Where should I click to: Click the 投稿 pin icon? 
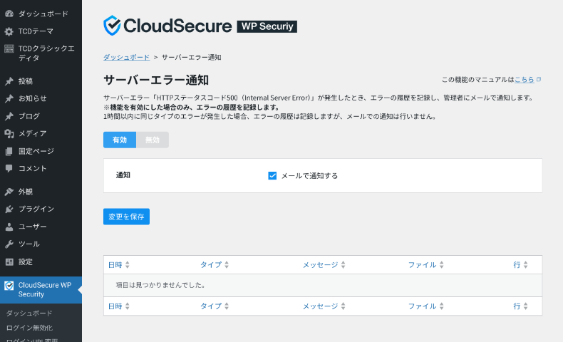coord(9,81)
